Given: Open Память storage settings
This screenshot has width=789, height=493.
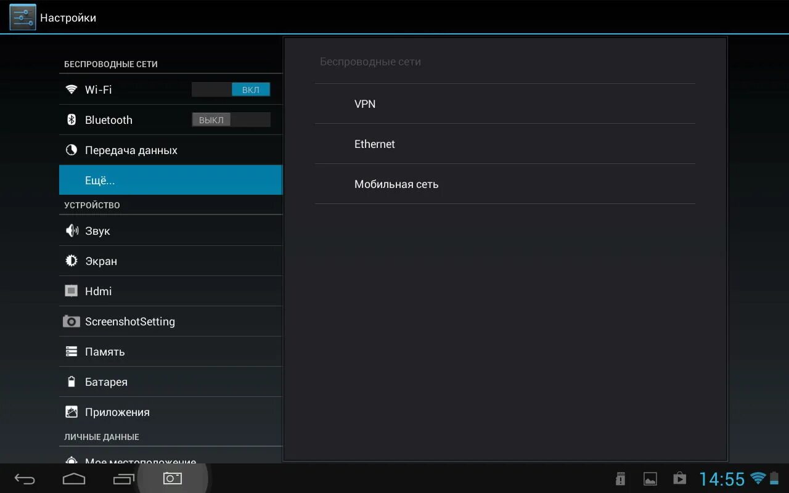Looking at the screenshot, I should pyautogui.click(x=171, y=351).
